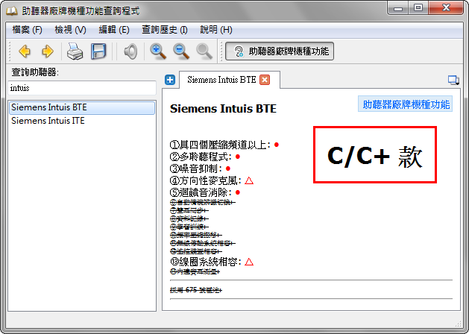The width and height of the screenshot is (469, 334).
Task: Print the current hearing aid page
Action: (x=75, y=51)
